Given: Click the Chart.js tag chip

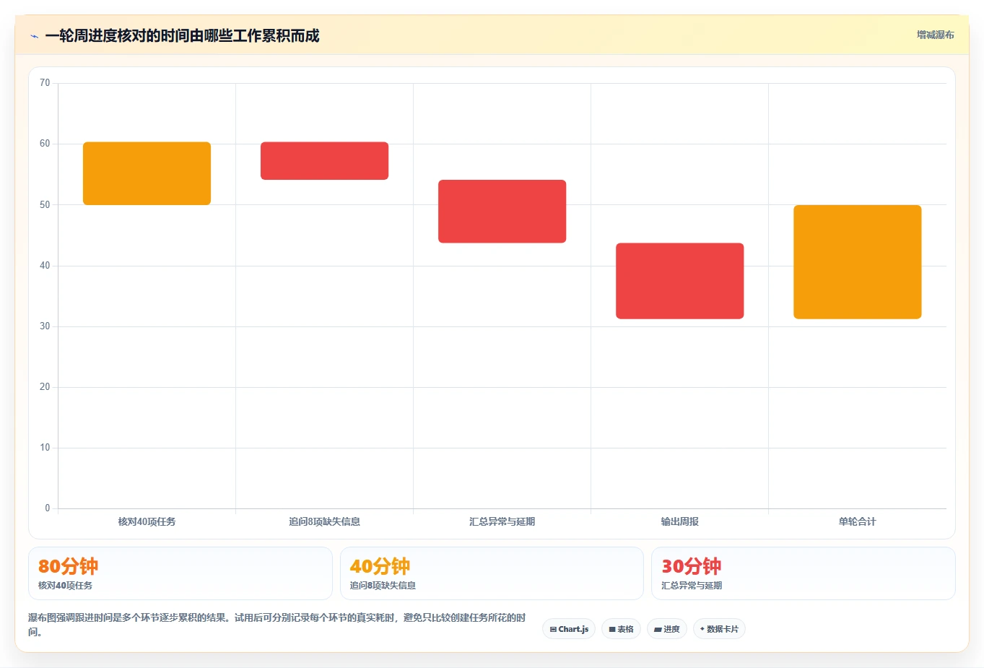Looking at the screenshot, I should [569, 629].
